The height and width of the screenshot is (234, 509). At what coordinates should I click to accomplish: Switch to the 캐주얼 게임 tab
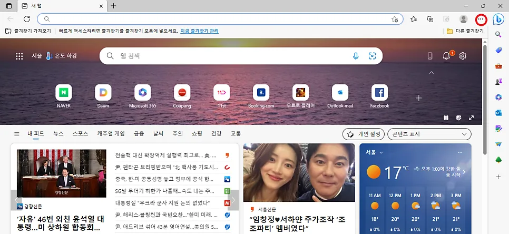tap(111, 134)
